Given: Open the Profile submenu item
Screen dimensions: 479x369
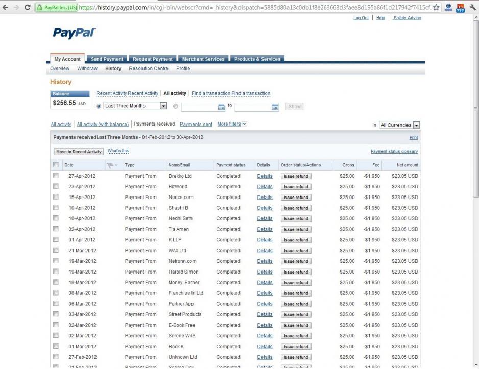Looking at the screenshot, I should (x=183, y=69).
